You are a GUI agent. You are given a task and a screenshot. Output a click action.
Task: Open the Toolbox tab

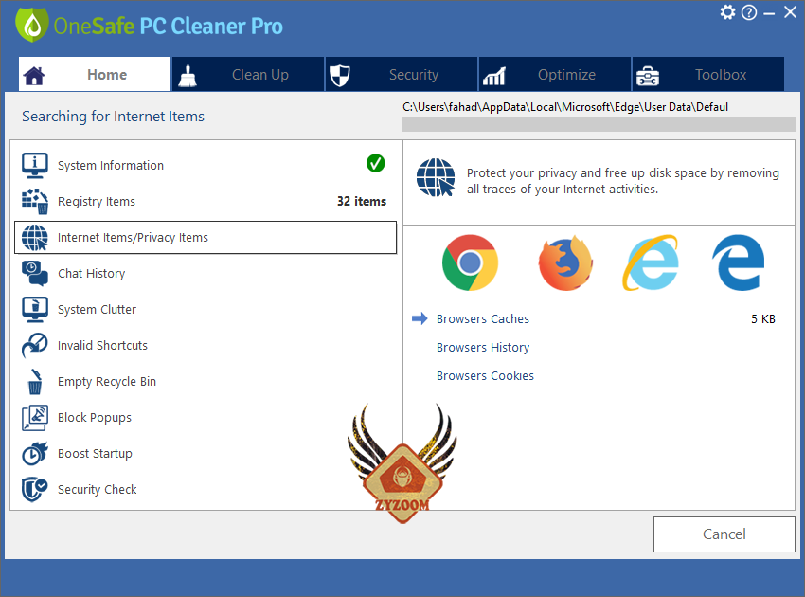coord(708,75)
